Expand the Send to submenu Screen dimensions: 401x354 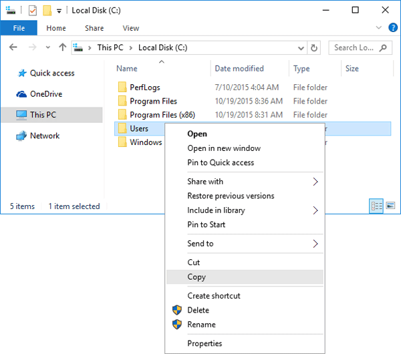click(x=316, y=244)
